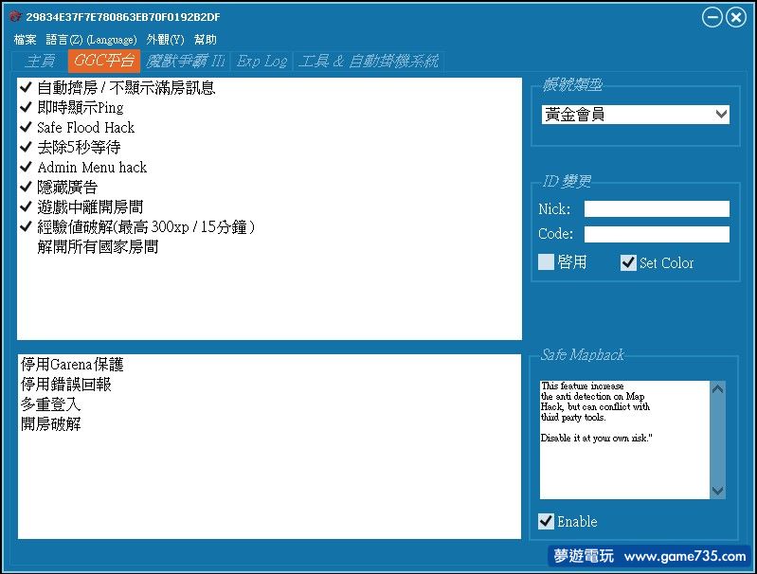Uncheck the Safe Maphack Enable checkbox
This screenshot has width=757, height=574.
tap(546, 521)
